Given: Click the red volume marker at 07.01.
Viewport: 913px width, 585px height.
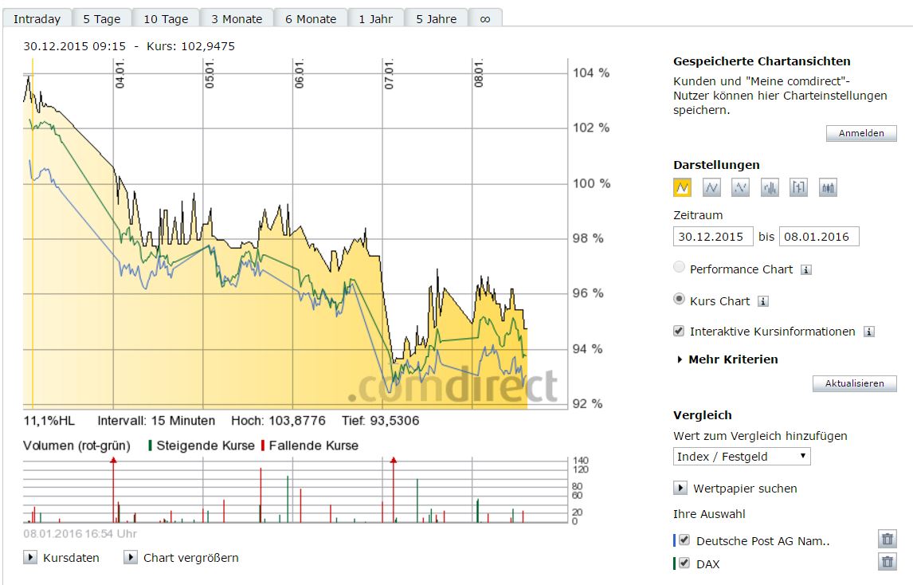Looking at the screenshot, I should pos(394,461).
